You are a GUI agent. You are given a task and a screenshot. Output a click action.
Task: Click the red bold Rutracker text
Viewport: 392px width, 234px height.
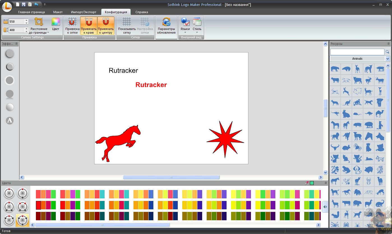coord(151,85)
